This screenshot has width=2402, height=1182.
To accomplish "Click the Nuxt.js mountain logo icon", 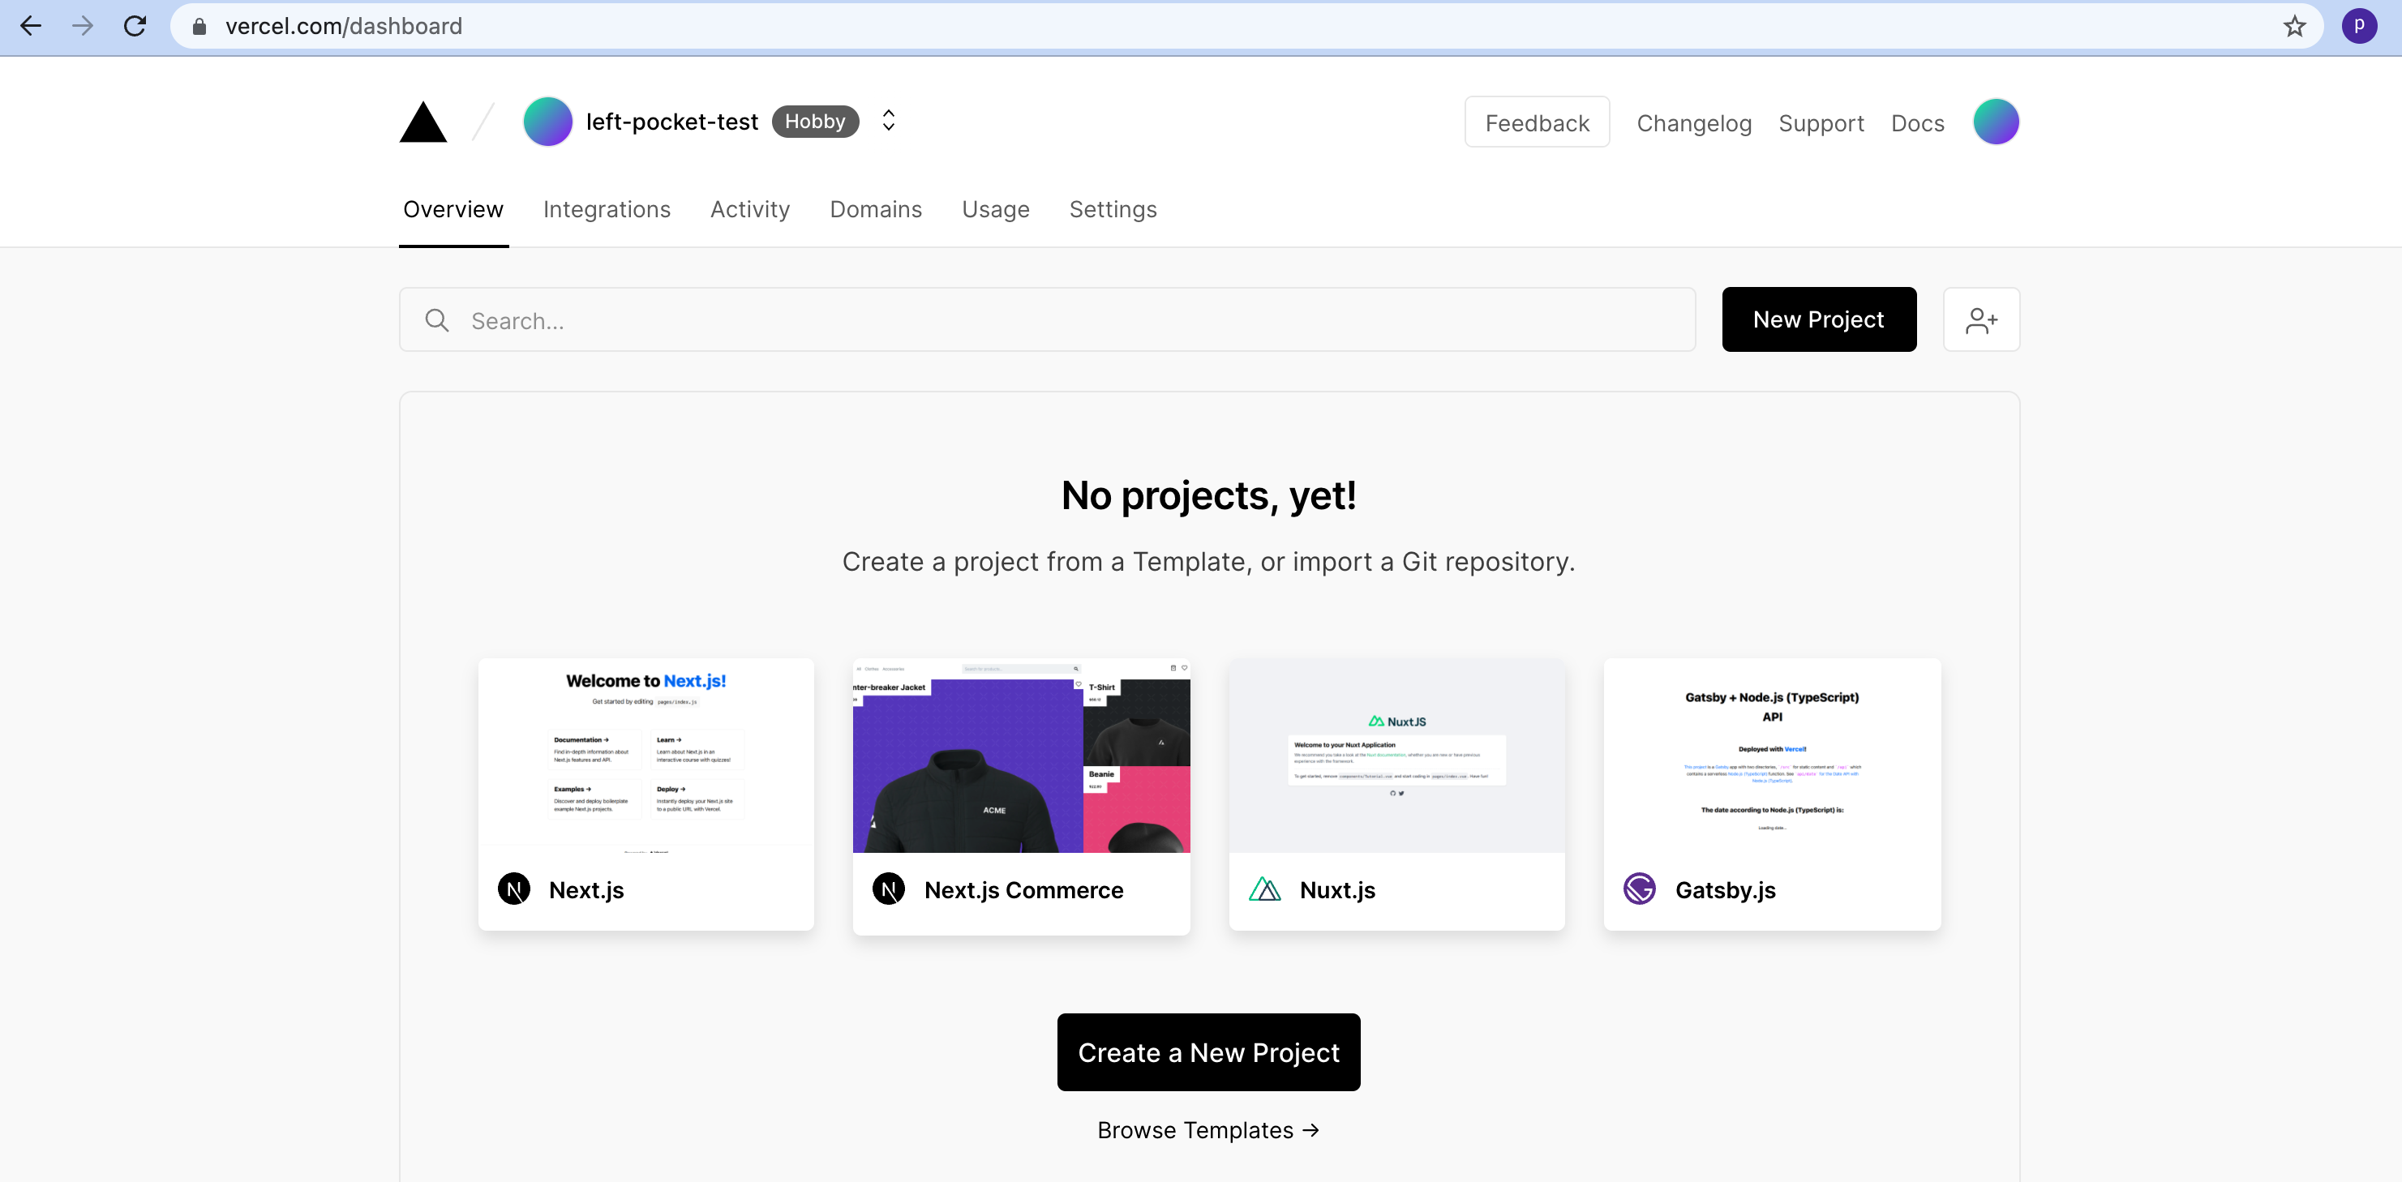I will (1263, 889).
